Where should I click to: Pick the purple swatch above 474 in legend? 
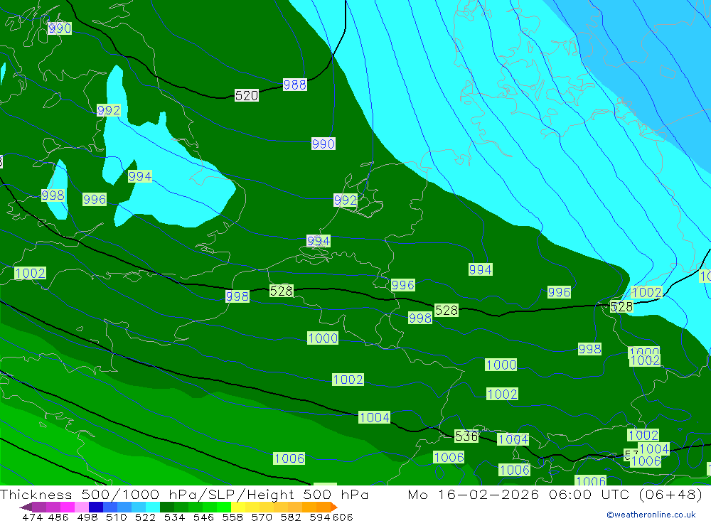(x=38, y=507)
